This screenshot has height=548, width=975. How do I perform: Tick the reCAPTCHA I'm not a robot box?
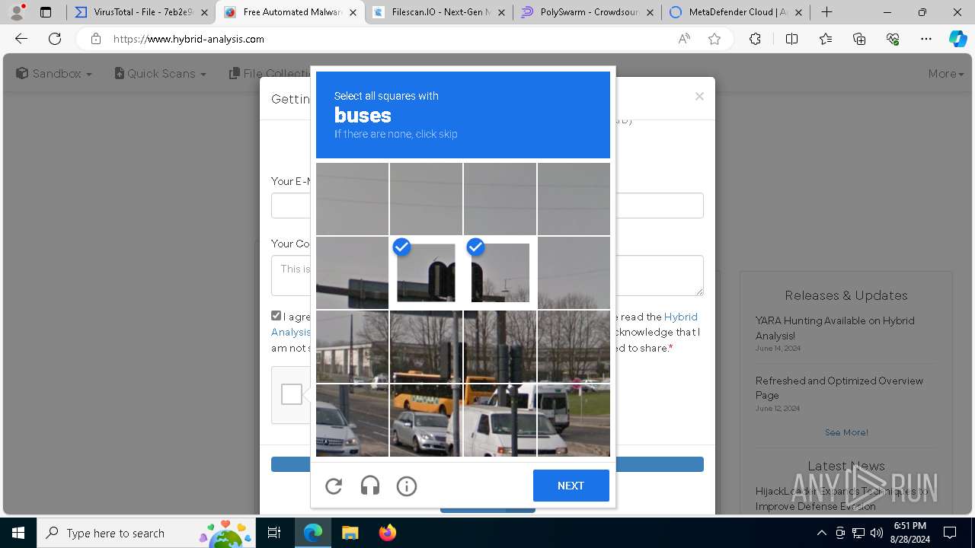click(291, 394)
